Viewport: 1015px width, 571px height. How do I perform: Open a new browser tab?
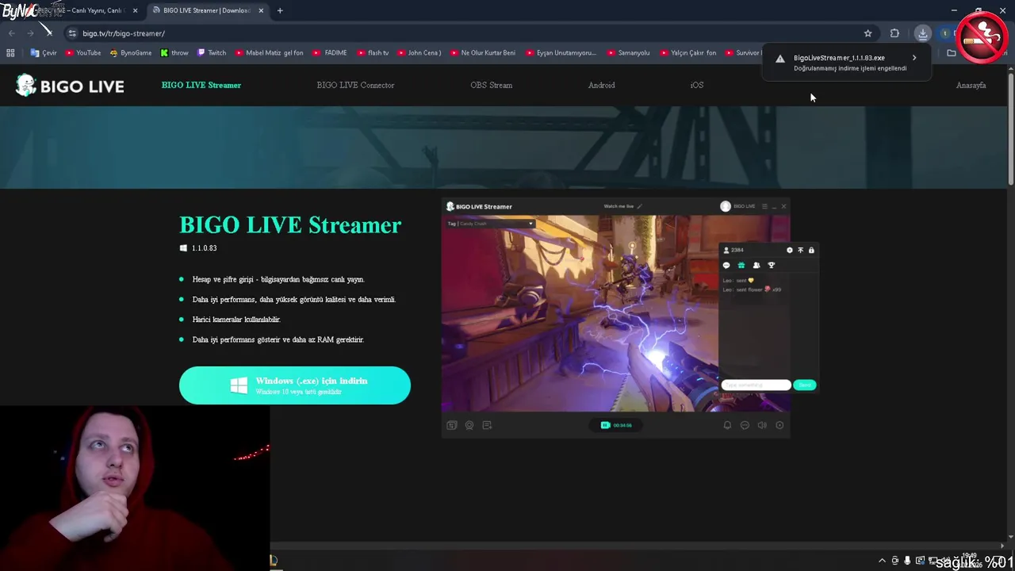click(280, 10)
